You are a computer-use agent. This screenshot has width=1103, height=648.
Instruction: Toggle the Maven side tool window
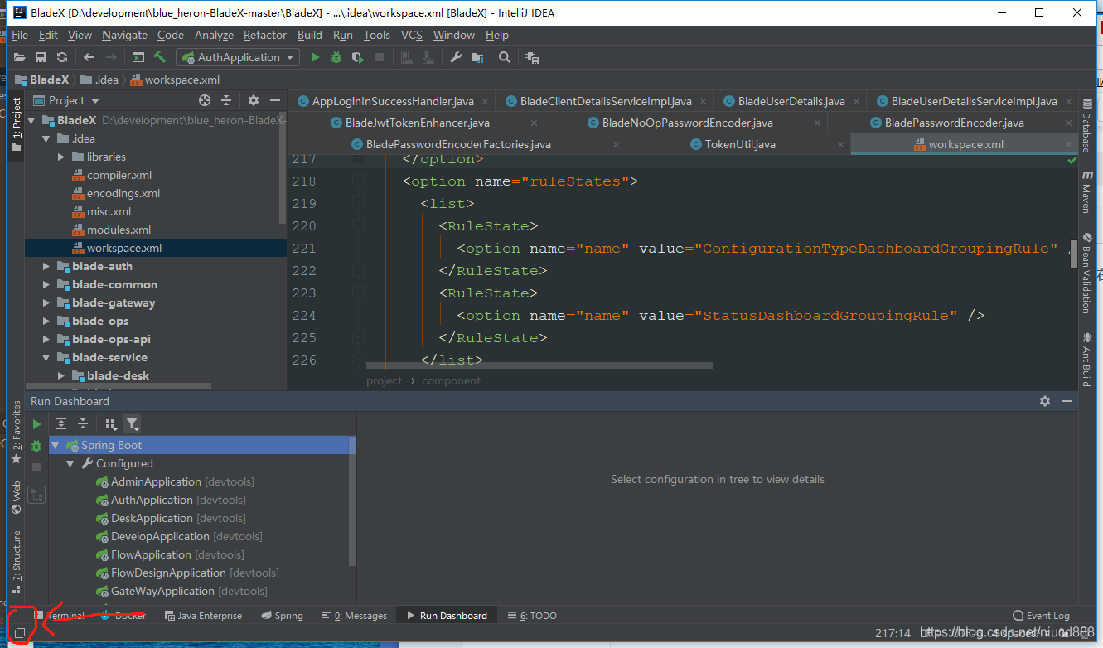coord(1087,191)
